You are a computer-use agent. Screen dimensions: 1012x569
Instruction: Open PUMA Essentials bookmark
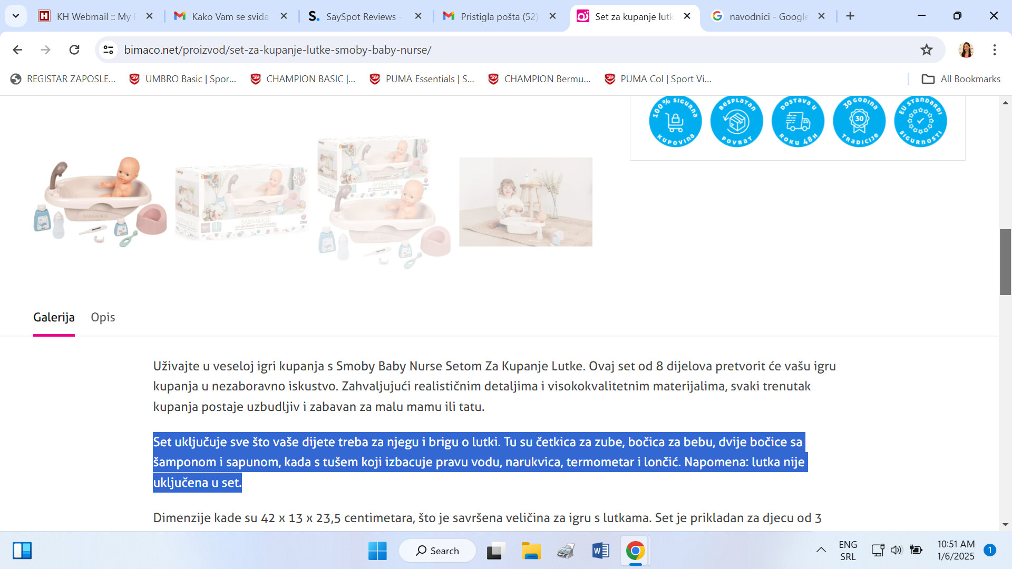coord(422,79)
